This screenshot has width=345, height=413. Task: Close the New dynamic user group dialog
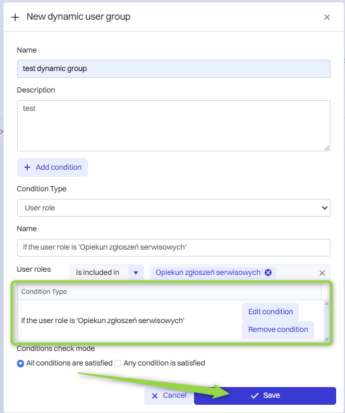click(327, 17)
